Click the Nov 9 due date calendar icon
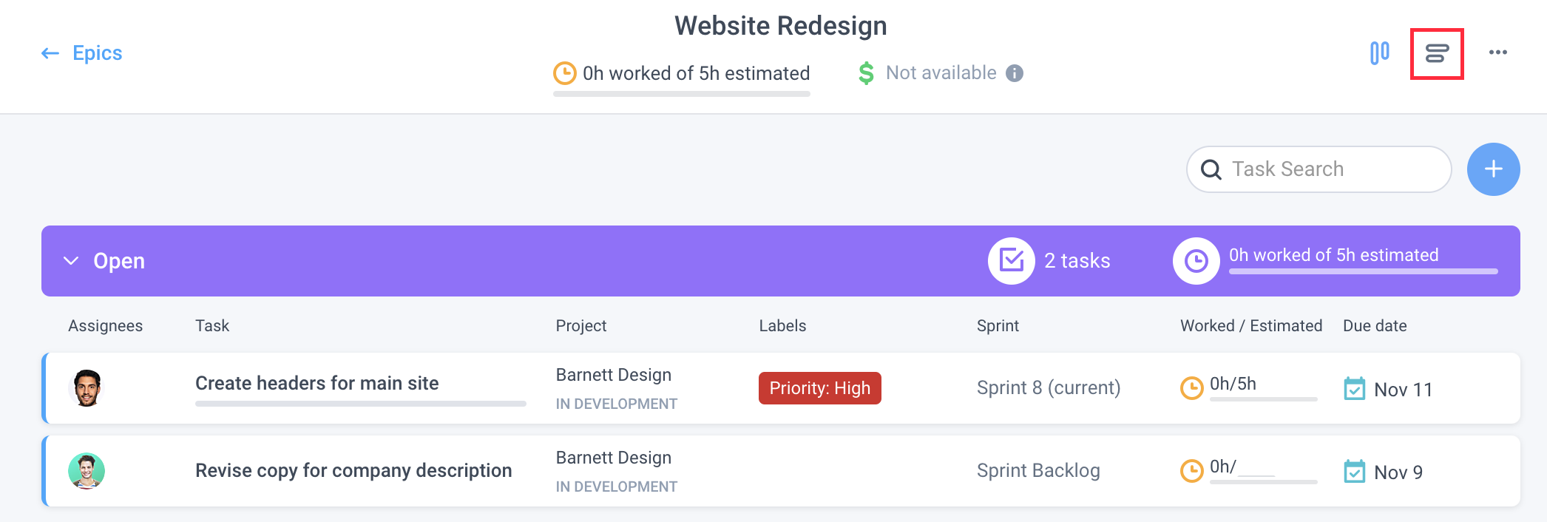 (x=1354, y=472)
